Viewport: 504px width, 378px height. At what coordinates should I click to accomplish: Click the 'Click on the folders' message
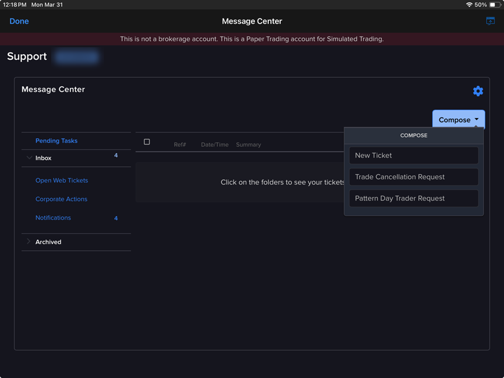click(283, 182)
